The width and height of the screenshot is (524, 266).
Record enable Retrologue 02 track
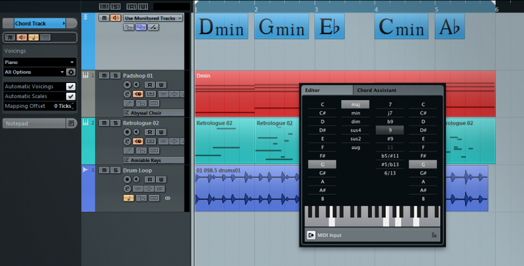[x=127, y=132]
